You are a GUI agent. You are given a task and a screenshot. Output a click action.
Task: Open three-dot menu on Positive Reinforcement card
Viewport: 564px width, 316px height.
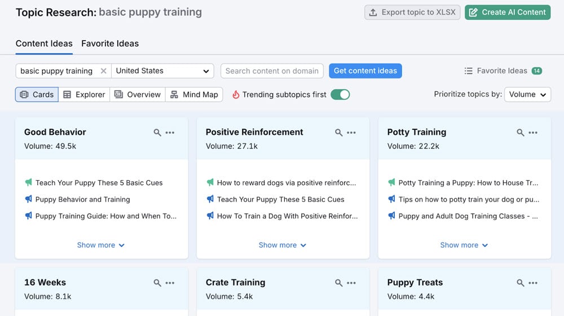coord(351,133)
